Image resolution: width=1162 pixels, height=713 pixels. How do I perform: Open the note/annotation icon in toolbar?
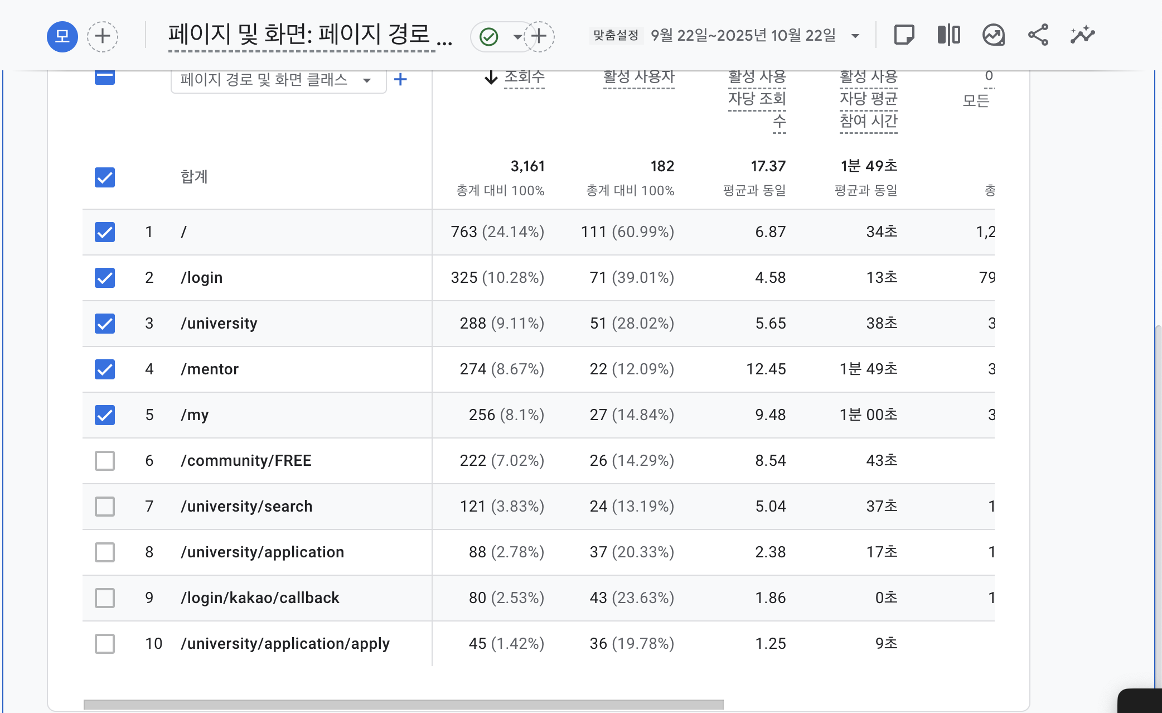pyautogui.click(x=904, y=35)
